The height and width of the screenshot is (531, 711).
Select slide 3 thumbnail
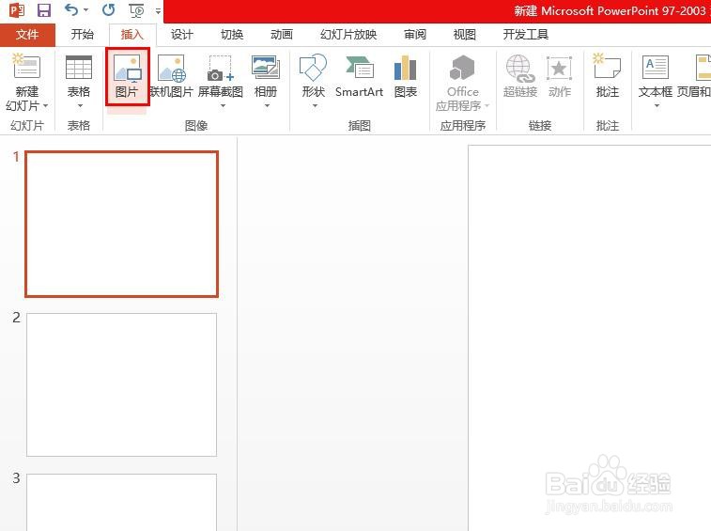pyautogui.click(x=121, y=503)
